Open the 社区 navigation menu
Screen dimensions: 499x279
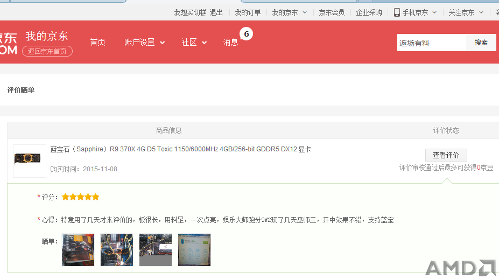[194, 42]
